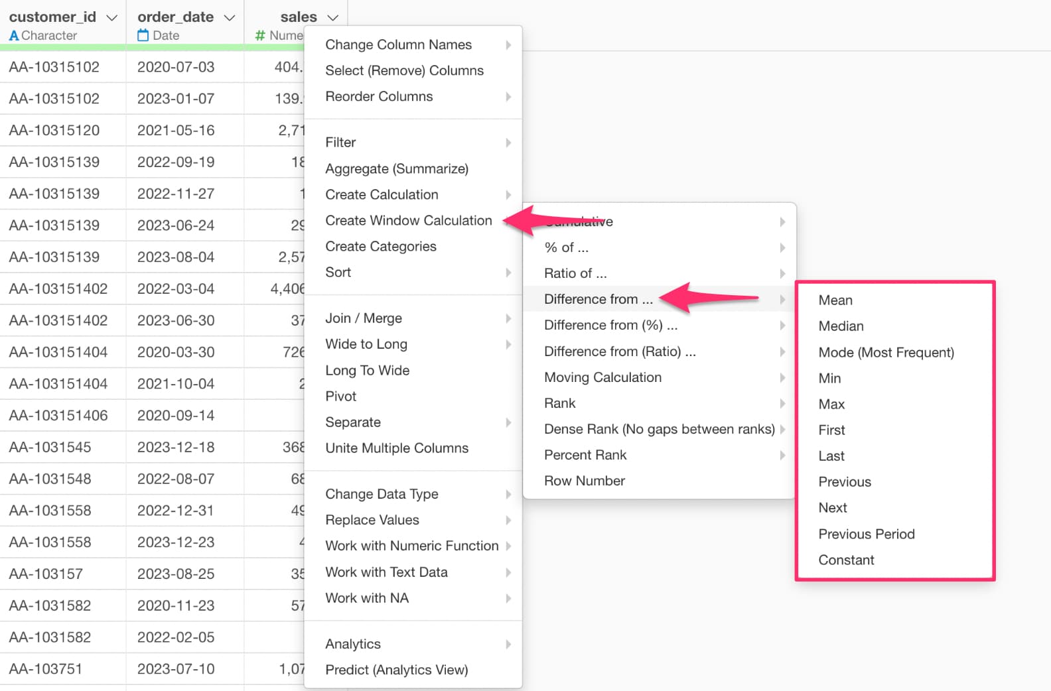
Task: Select Previous option
Action: 895,481
